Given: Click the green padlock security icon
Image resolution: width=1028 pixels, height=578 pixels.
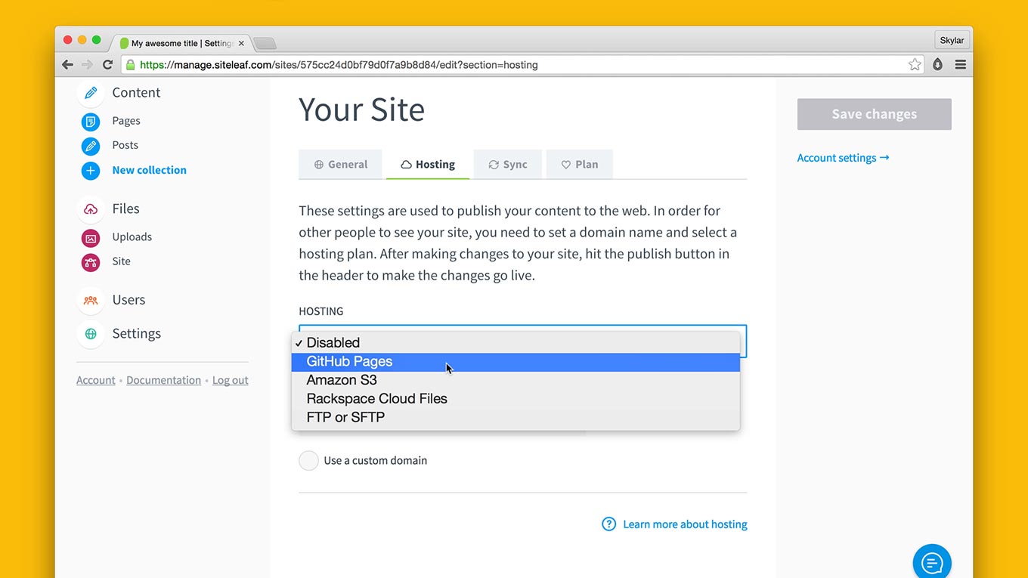Looking at the screenshot, I should [x=130, y=65].
